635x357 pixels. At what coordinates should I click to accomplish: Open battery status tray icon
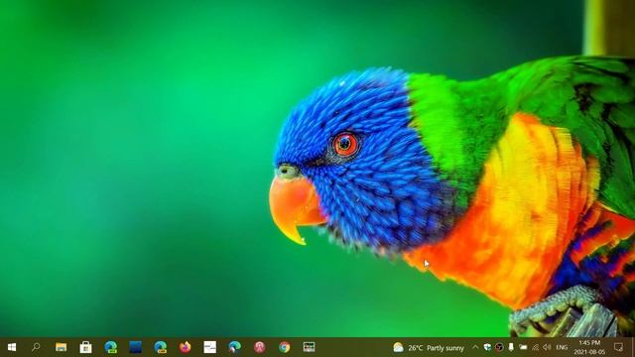click(x=523, y=348)
